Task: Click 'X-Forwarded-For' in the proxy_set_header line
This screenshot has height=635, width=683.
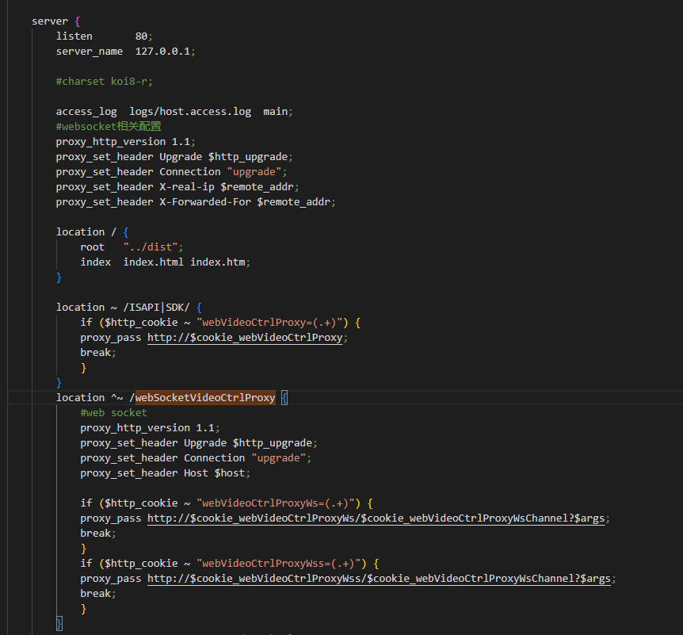Action: click(204, 202)
